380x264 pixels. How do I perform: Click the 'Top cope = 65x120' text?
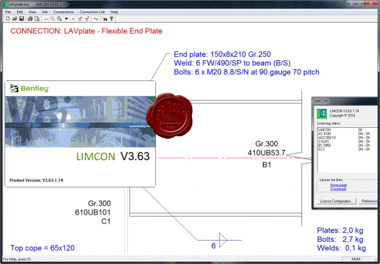coord(42,248)
